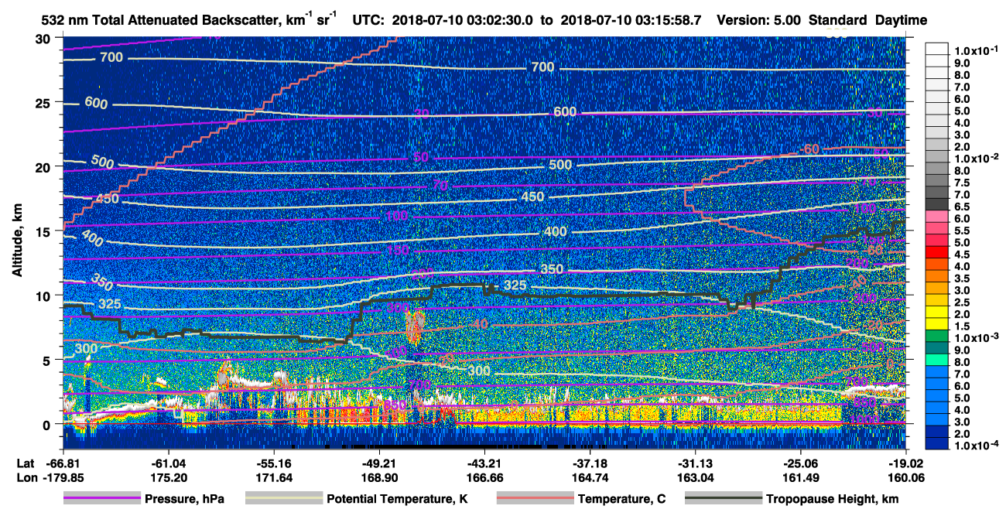Click purple line sample beside 'Pressure, hPa'
This screenshot has width=1006, height=516.
point(101,499)
